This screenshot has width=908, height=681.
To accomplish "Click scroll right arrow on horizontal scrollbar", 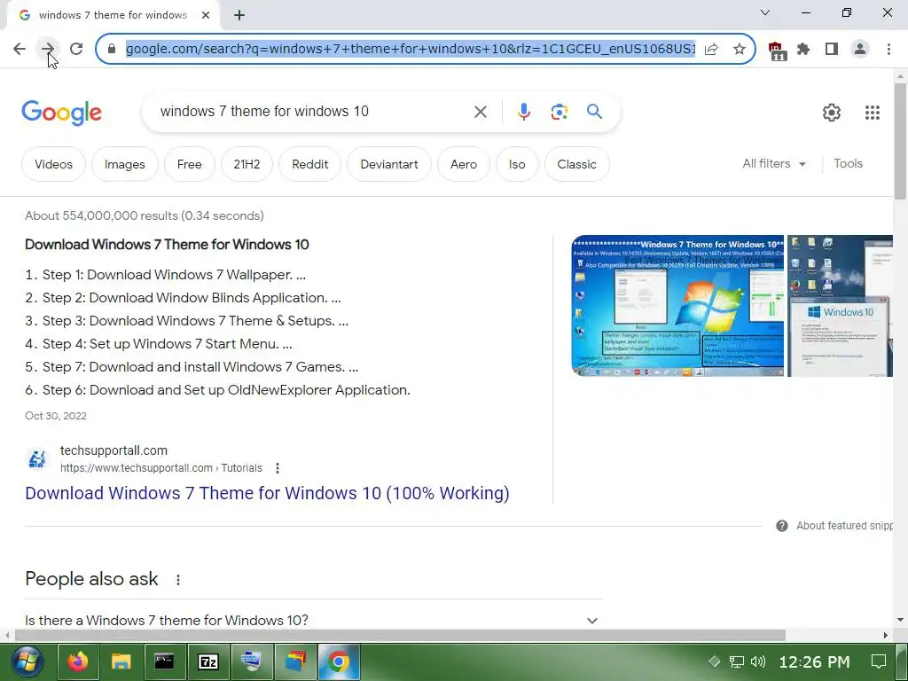I will (x=886, y=635).
